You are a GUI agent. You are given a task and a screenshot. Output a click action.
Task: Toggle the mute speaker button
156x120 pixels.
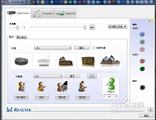pyautogui.click(x=92, y=27)
